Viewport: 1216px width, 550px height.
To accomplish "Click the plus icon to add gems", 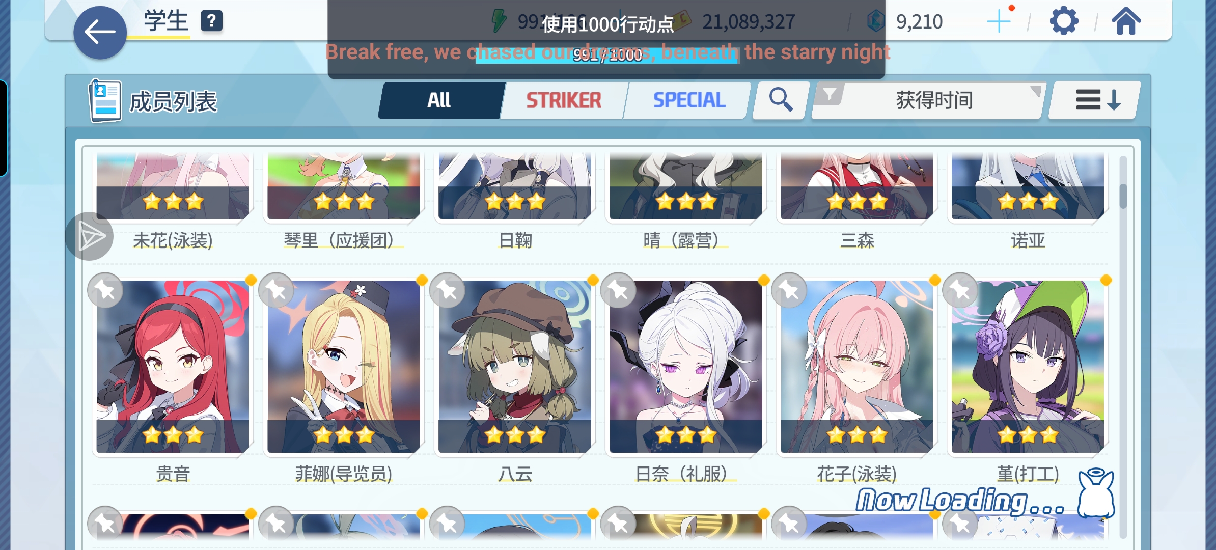I will [x=999, y=21].
